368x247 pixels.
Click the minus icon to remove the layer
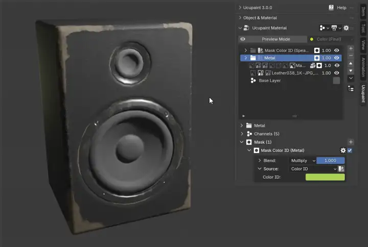[x=351, y=56]
